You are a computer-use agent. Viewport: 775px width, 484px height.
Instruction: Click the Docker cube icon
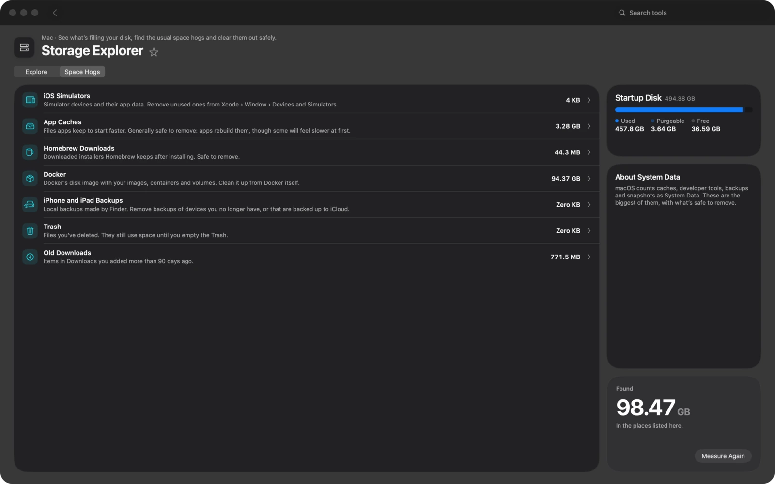pos(30,179)
